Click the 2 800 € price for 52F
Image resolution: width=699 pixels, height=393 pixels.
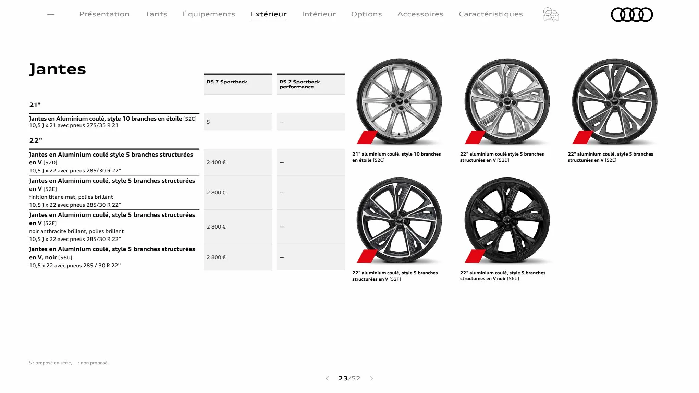238,227
